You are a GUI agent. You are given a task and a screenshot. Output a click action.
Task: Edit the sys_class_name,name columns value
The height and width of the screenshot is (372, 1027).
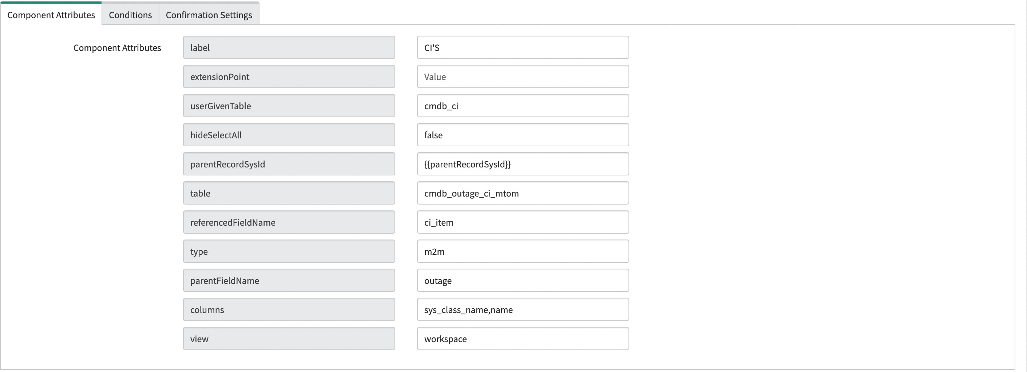click(523, 309)
